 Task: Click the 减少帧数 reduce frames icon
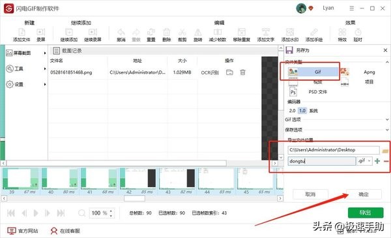click(218, 32)
